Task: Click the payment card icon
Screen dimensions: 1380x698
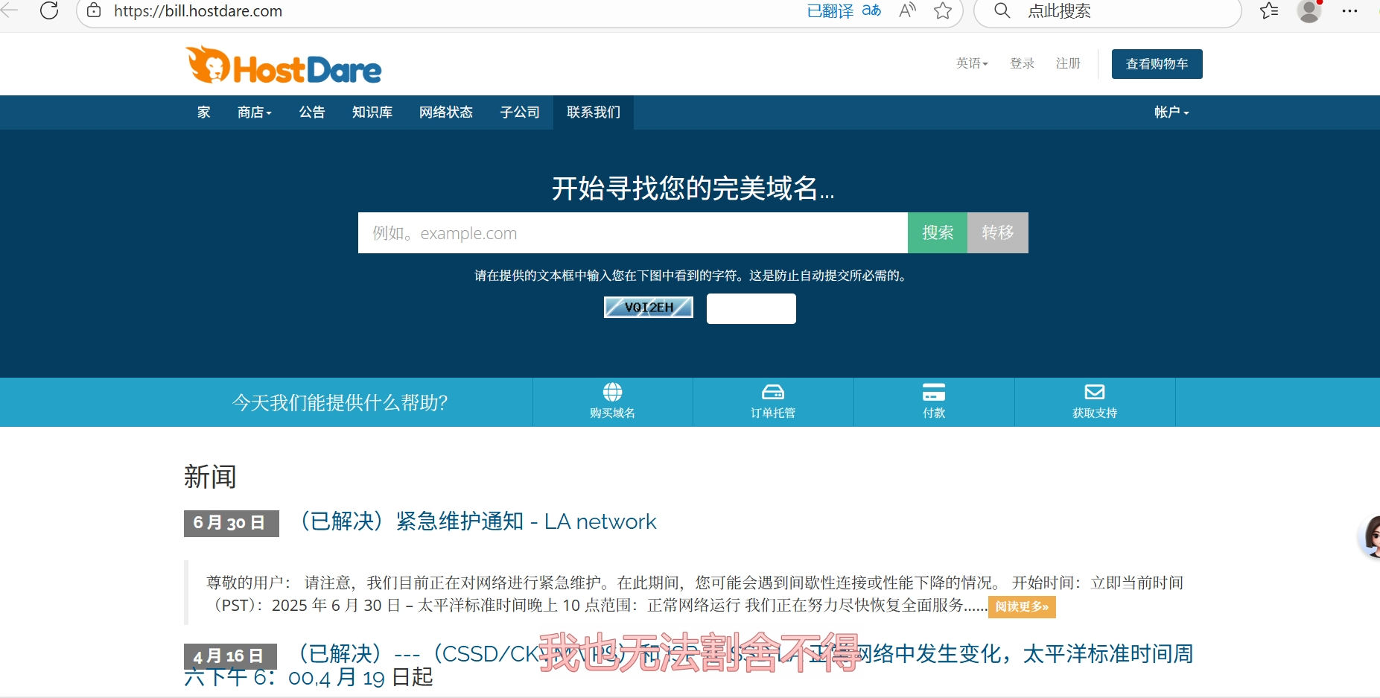Action: click(934, 392)
